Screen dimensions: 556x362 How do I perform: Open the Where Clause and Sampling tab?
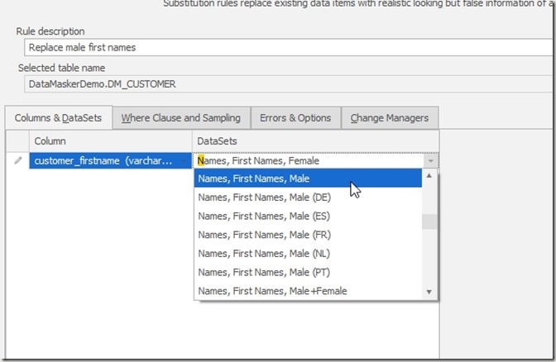coord(180,117)
